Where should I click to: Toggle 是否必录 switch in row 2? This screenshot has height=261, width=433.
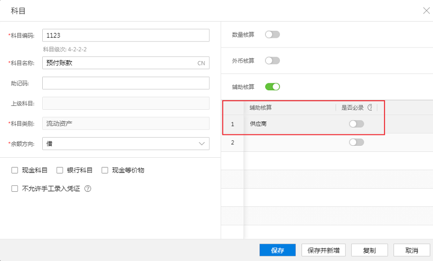[x=356, y=142]
